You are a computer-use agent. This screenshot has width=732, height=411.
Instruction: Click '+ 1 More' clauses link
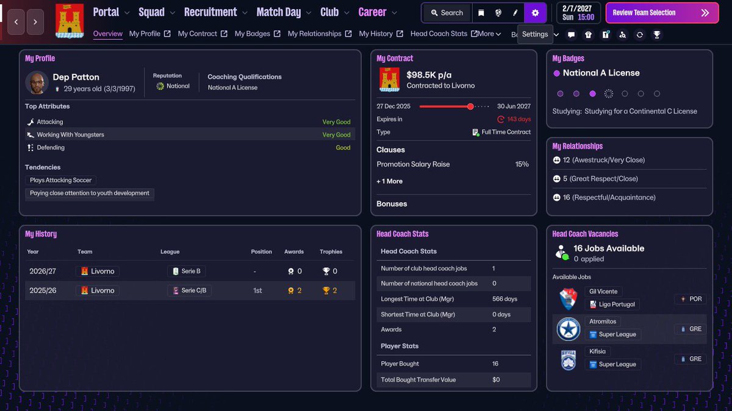(x=389, y=181)
